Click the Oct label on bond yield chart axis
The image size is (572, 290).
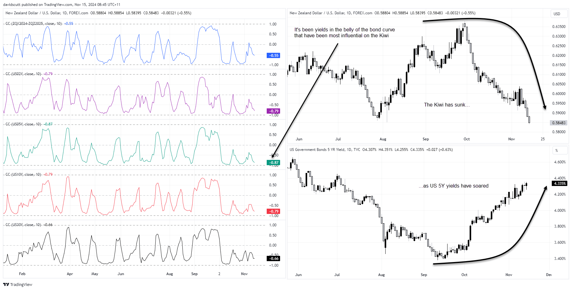coord(464,275)
